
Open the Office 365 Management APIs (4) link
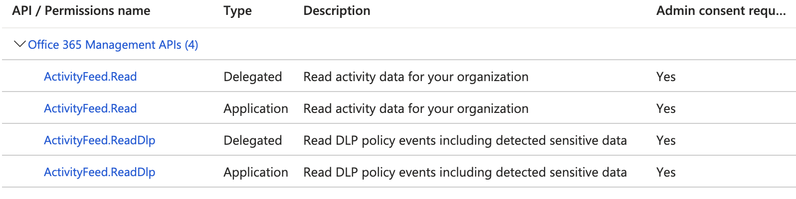[113, 45]
